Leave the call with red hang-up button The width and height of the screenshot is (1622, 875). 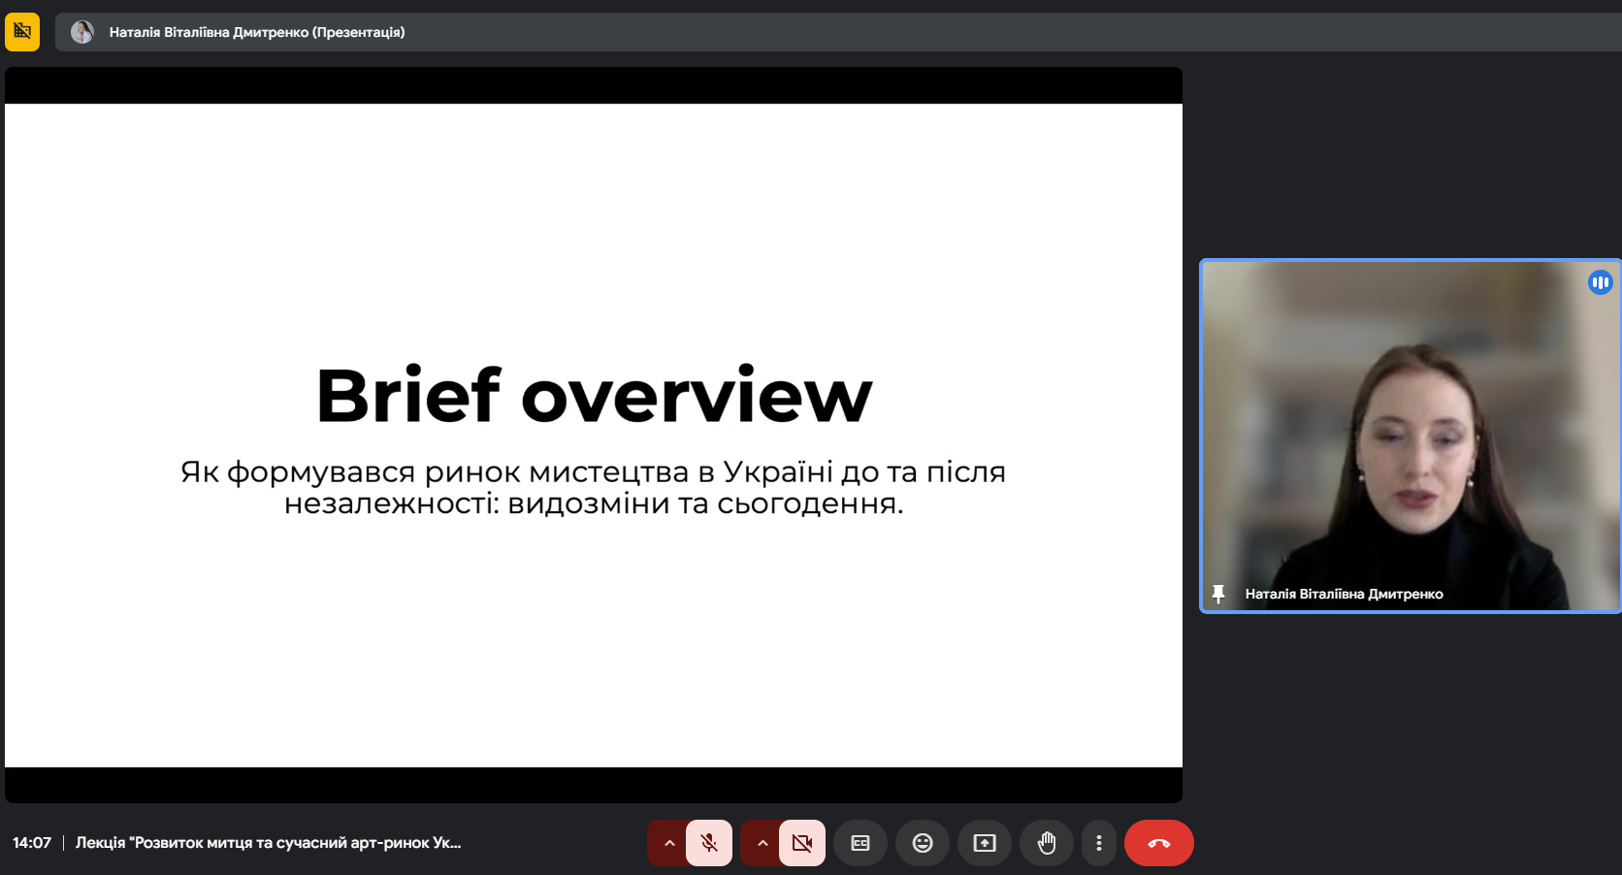point(1159,843)
